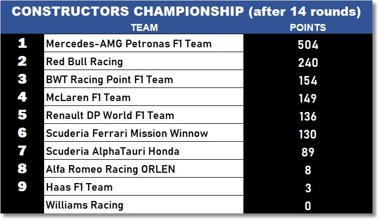Select the Red Bull Racing team cell
This screenshot has width=379, height=220.
point(85,61)
